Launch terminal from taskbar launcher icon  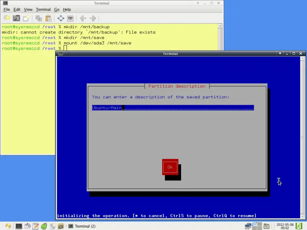click(19, 226)
